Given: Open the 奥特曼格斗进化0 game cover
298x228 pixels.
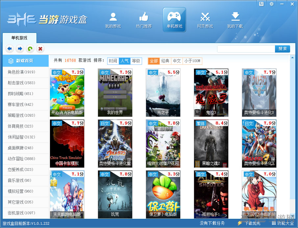Looking at the screenshot, I should [x=259, y=93].
